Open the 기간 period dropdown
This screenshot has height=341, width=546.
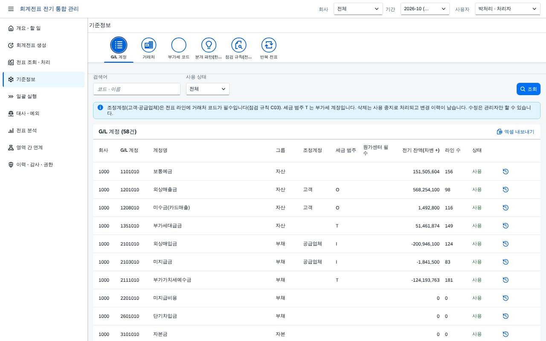pos(425,9)
